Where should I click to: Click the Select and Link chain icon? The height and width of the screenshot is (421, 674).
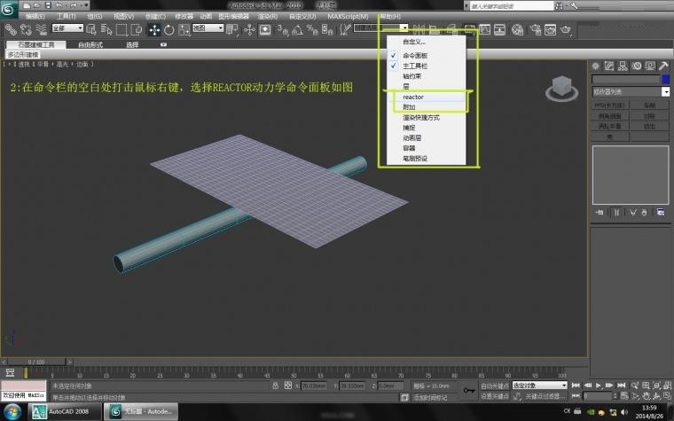click(11, 29)
